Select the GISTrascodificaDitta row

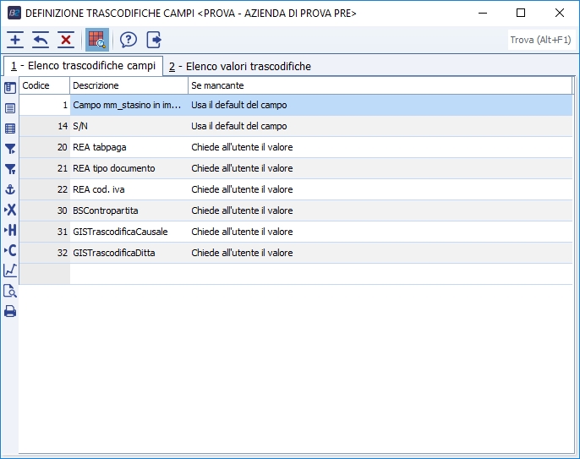click(x=127, y=253)
